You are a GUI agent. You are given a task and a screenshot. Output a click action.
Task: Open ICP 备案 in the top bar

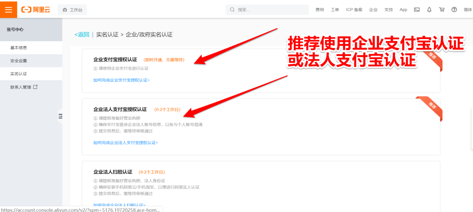coord(354,10)
